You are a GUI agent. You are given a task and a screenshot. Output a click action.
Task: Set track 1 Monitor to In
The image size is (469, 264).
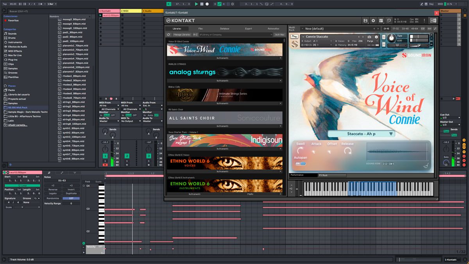[101, 115]
